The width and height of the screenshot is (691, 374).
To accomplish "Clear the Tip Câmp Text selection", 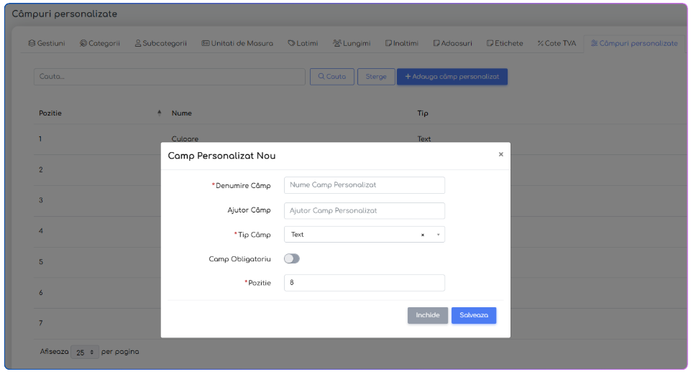I will tap(423, 235).
